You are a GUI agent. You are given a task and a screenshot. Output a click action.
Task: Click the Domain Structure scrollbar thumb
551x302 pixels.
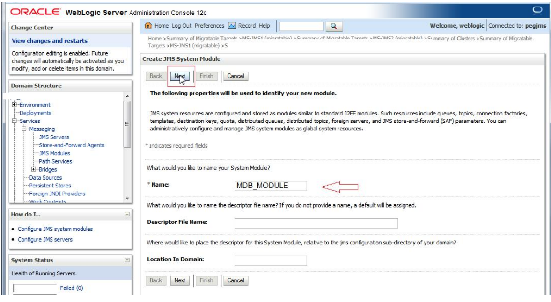click(127, 124)
